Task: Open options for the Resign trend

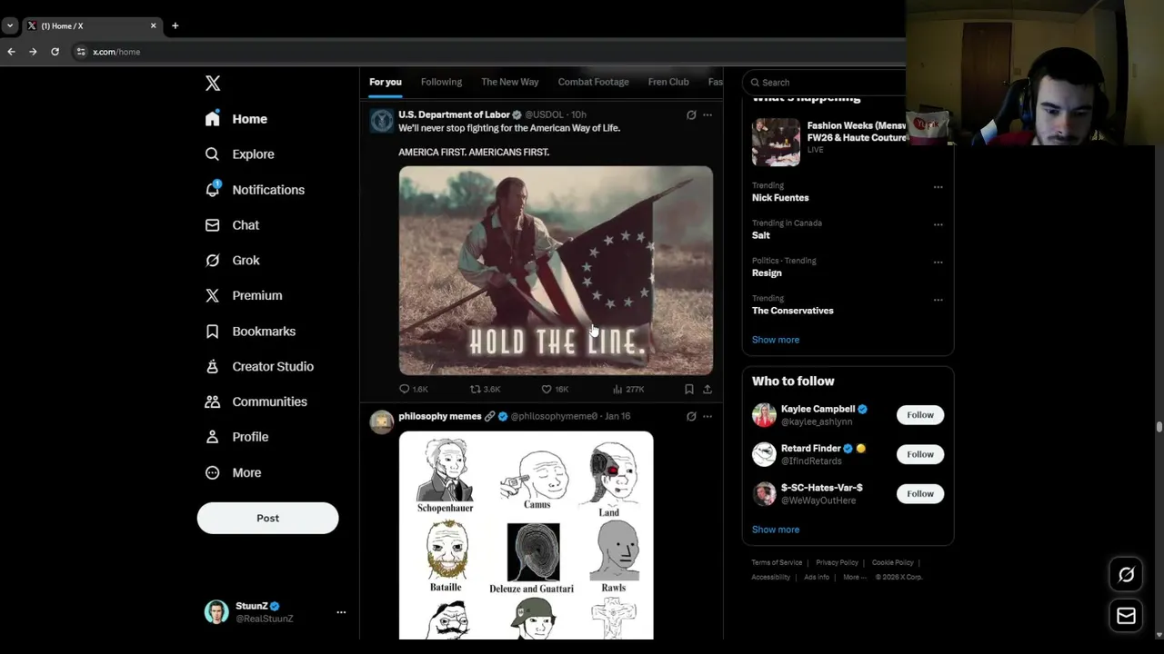Action: click(938, 263)
